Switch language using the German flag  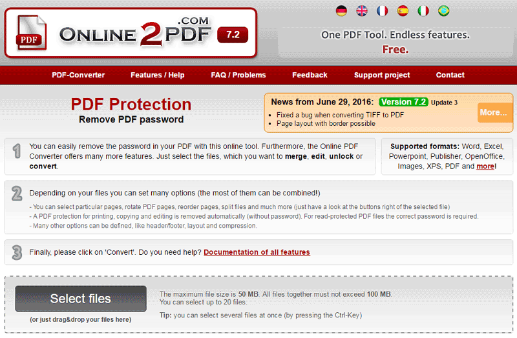[342, 11]
